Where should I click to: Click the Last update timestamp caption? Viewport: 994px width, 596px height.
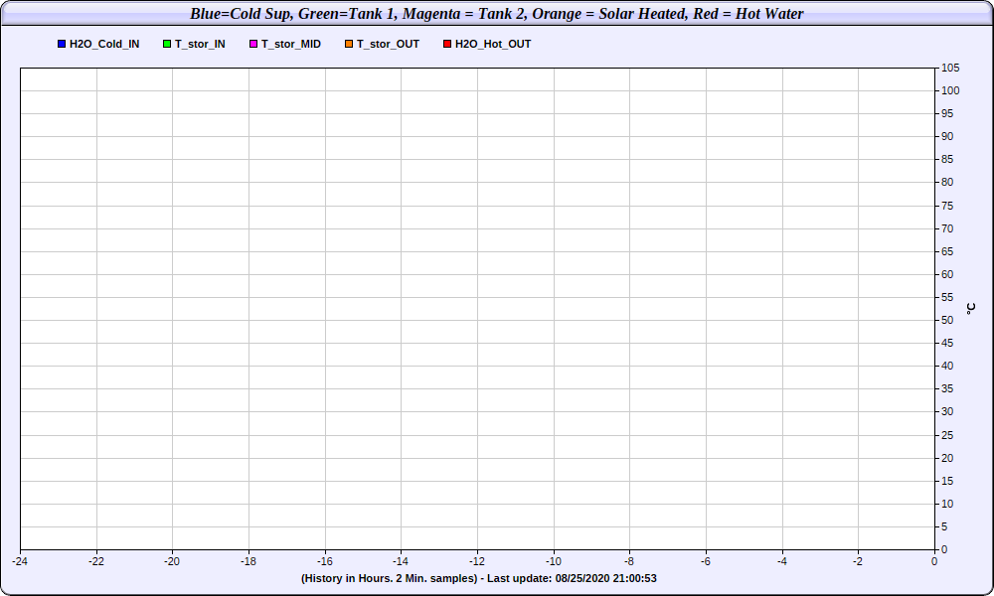[x=479, y=578]
